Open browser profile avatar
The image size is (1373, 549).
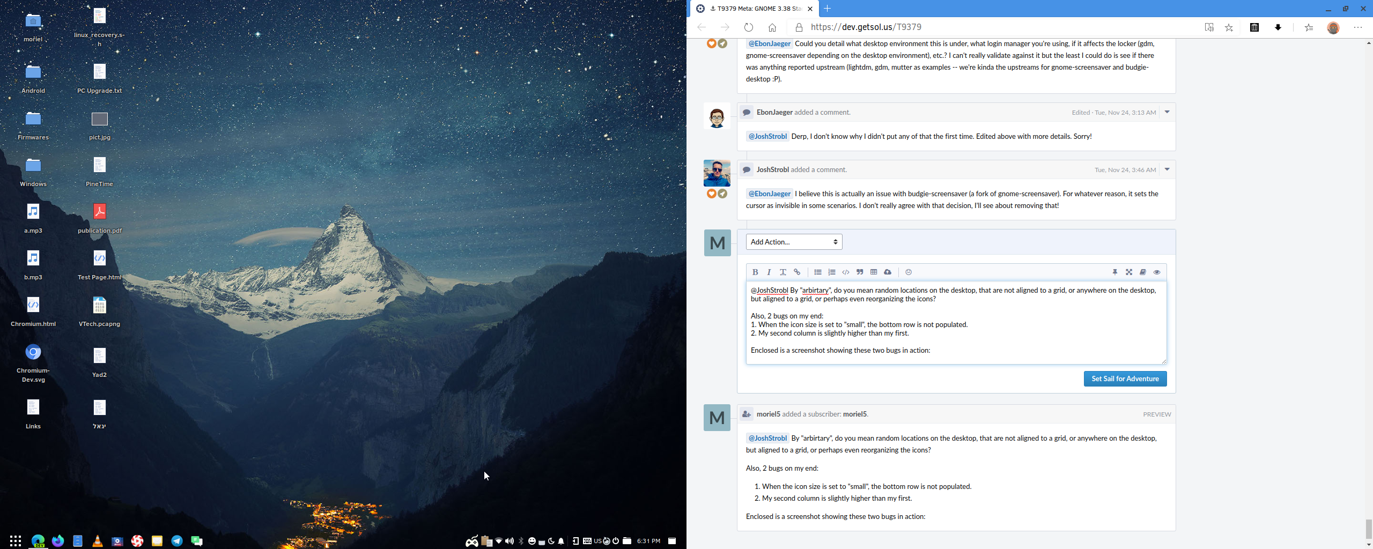(1333, 27)
